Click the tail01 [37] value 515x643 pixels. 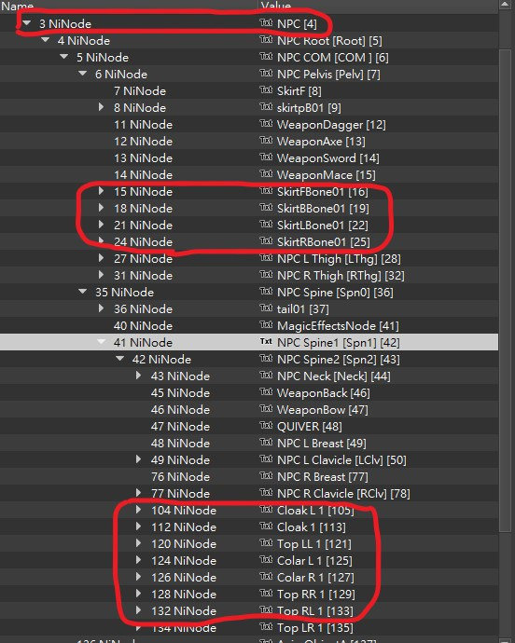click(302, 308)
